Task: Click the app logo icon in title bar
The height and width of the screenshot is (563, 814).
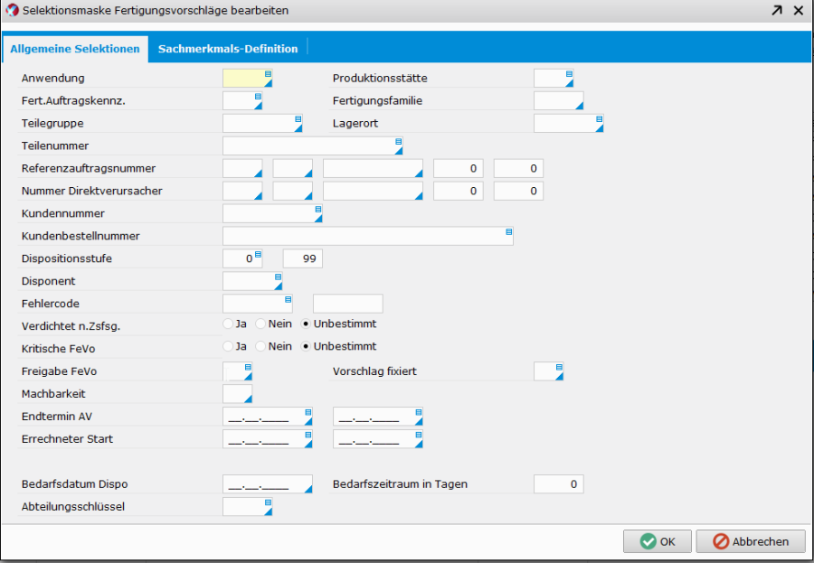Action: click(x=12, y=11)
